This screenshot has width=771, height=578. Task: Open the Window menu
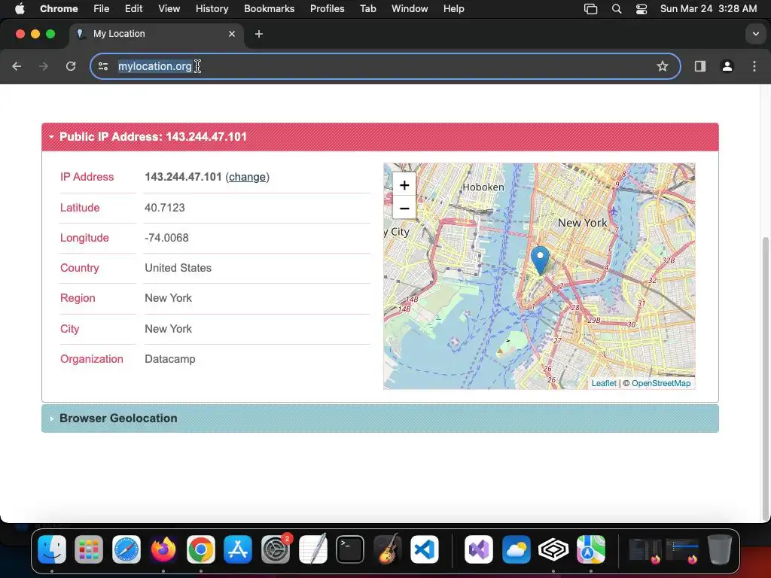point(410,8)
